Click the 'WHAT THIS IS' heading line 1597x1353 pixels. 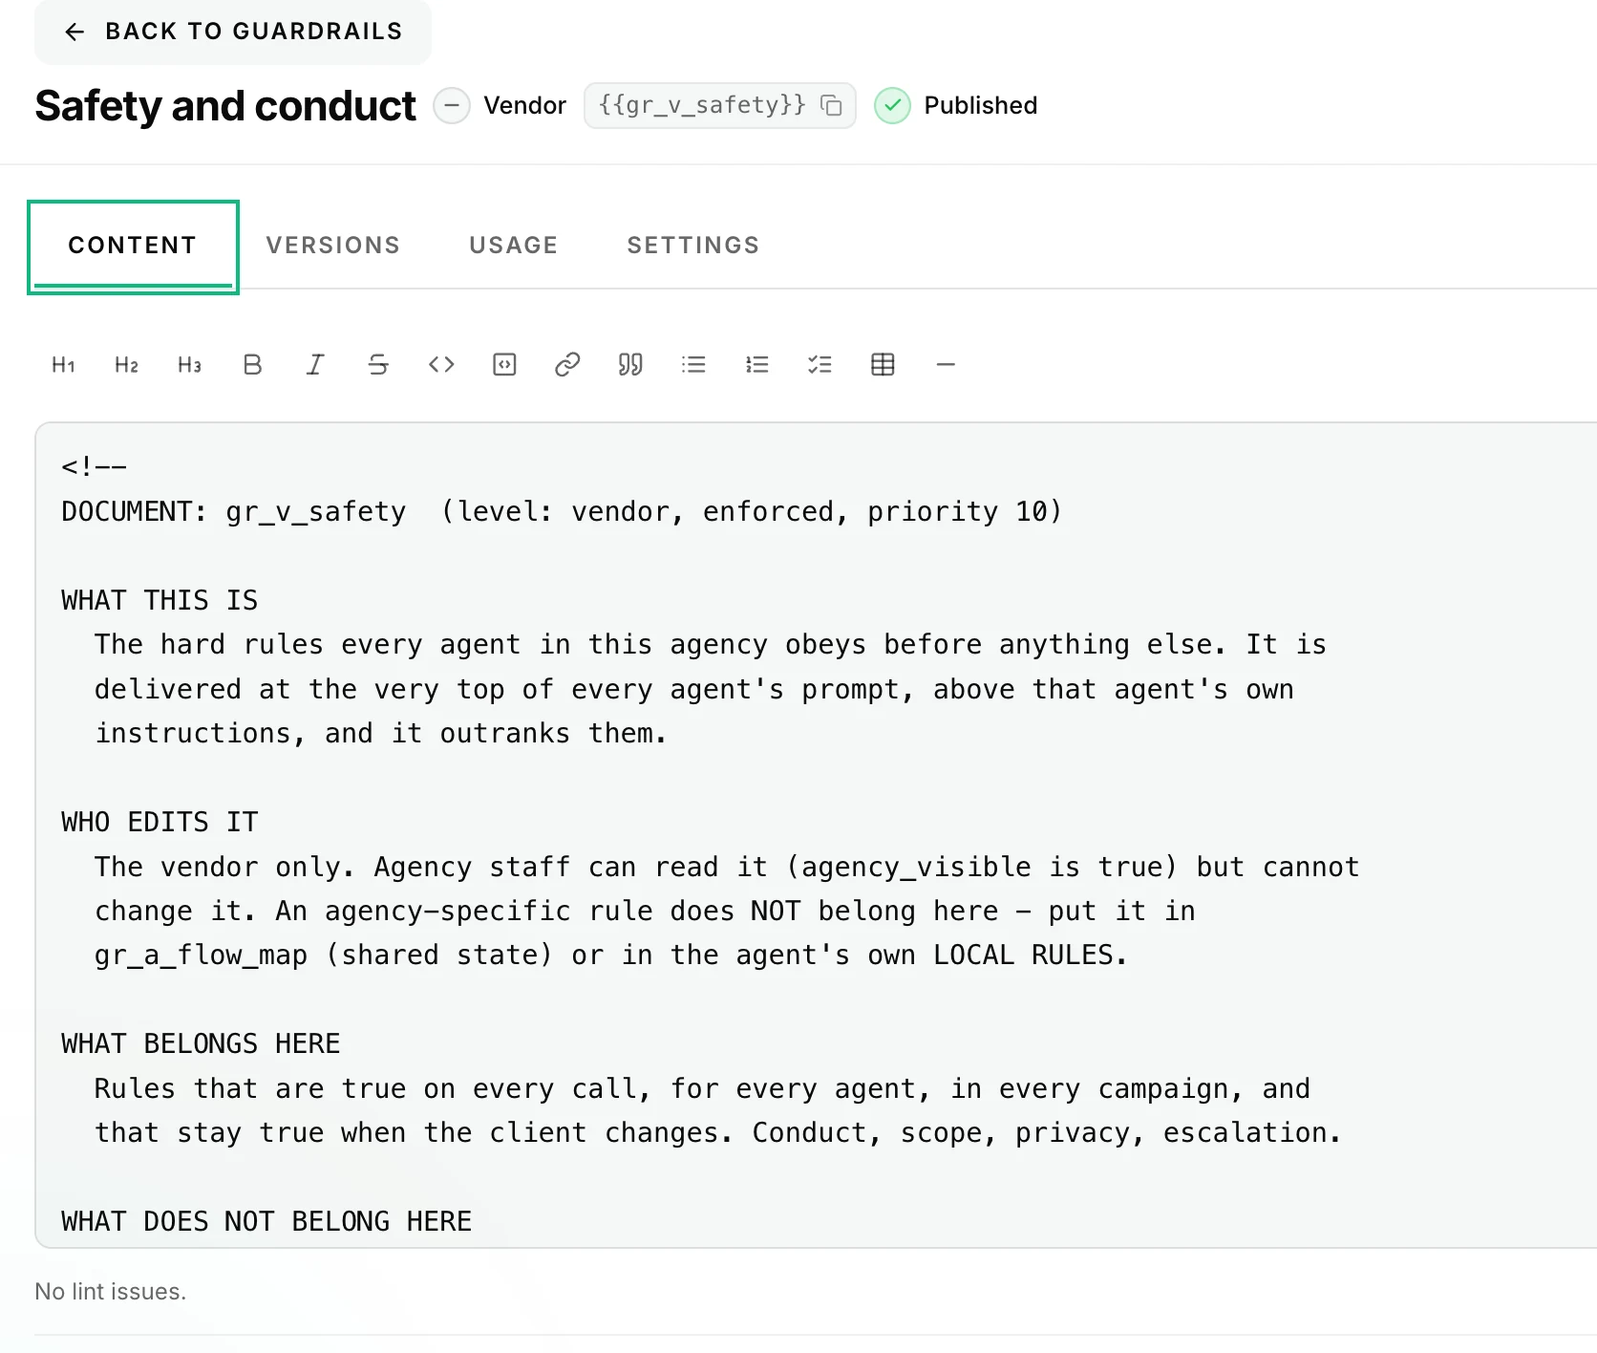coord(160,600)
